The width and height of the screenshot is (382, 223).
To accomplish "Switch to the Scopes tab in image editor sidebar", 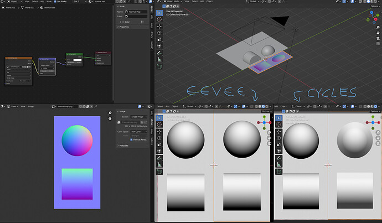I will pos(152,141).
